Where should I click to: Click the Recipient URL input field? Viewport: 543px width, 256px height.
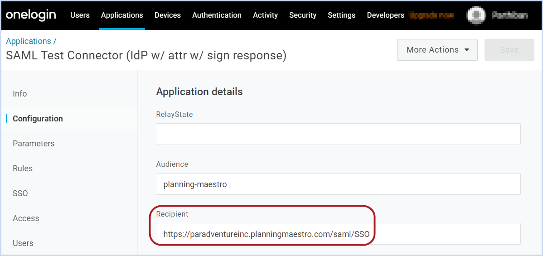click(338, 234)
